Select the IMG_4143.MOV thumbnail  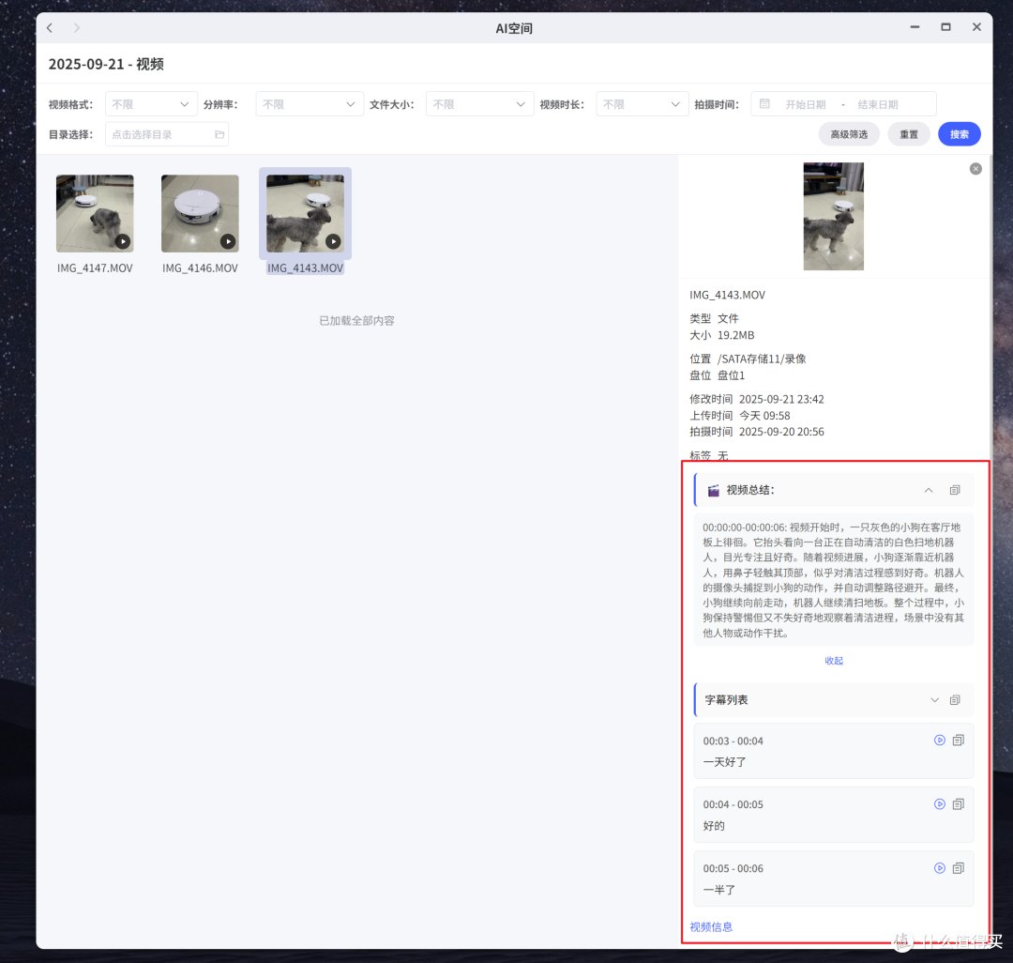[306, 213]
